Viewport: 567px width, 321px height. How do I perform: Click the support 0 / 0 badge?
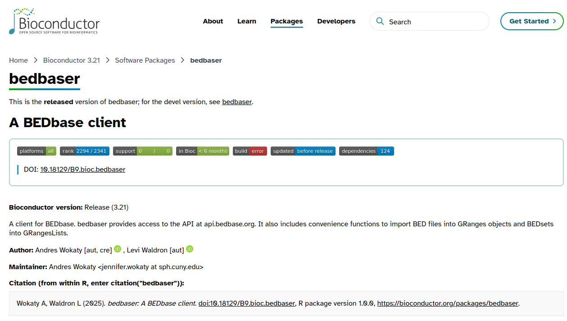143,151
